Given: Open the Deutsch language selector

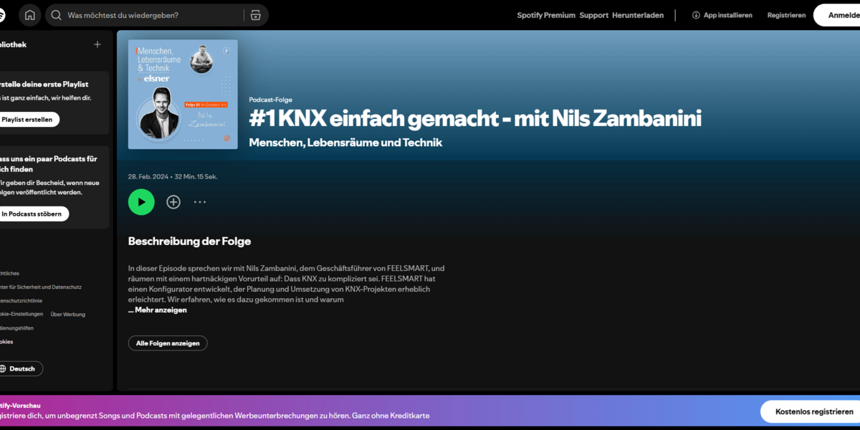Looking at the screenshot, I should point(20,368).
